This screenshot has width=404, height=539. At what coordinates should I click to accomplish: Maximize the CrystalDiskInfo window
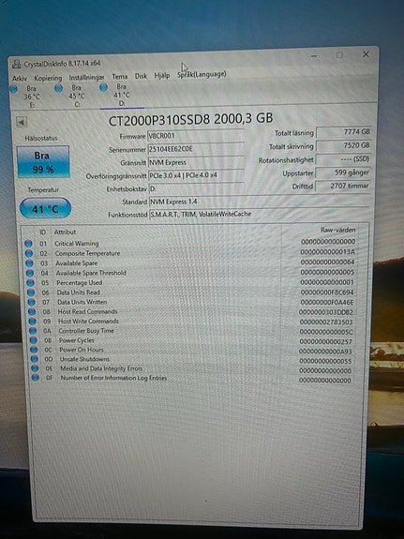coord(339,55)
